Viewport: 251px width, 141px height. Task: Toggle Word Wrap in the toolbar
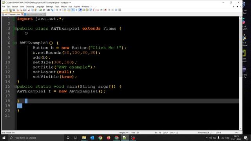click(x=73, y=10)
